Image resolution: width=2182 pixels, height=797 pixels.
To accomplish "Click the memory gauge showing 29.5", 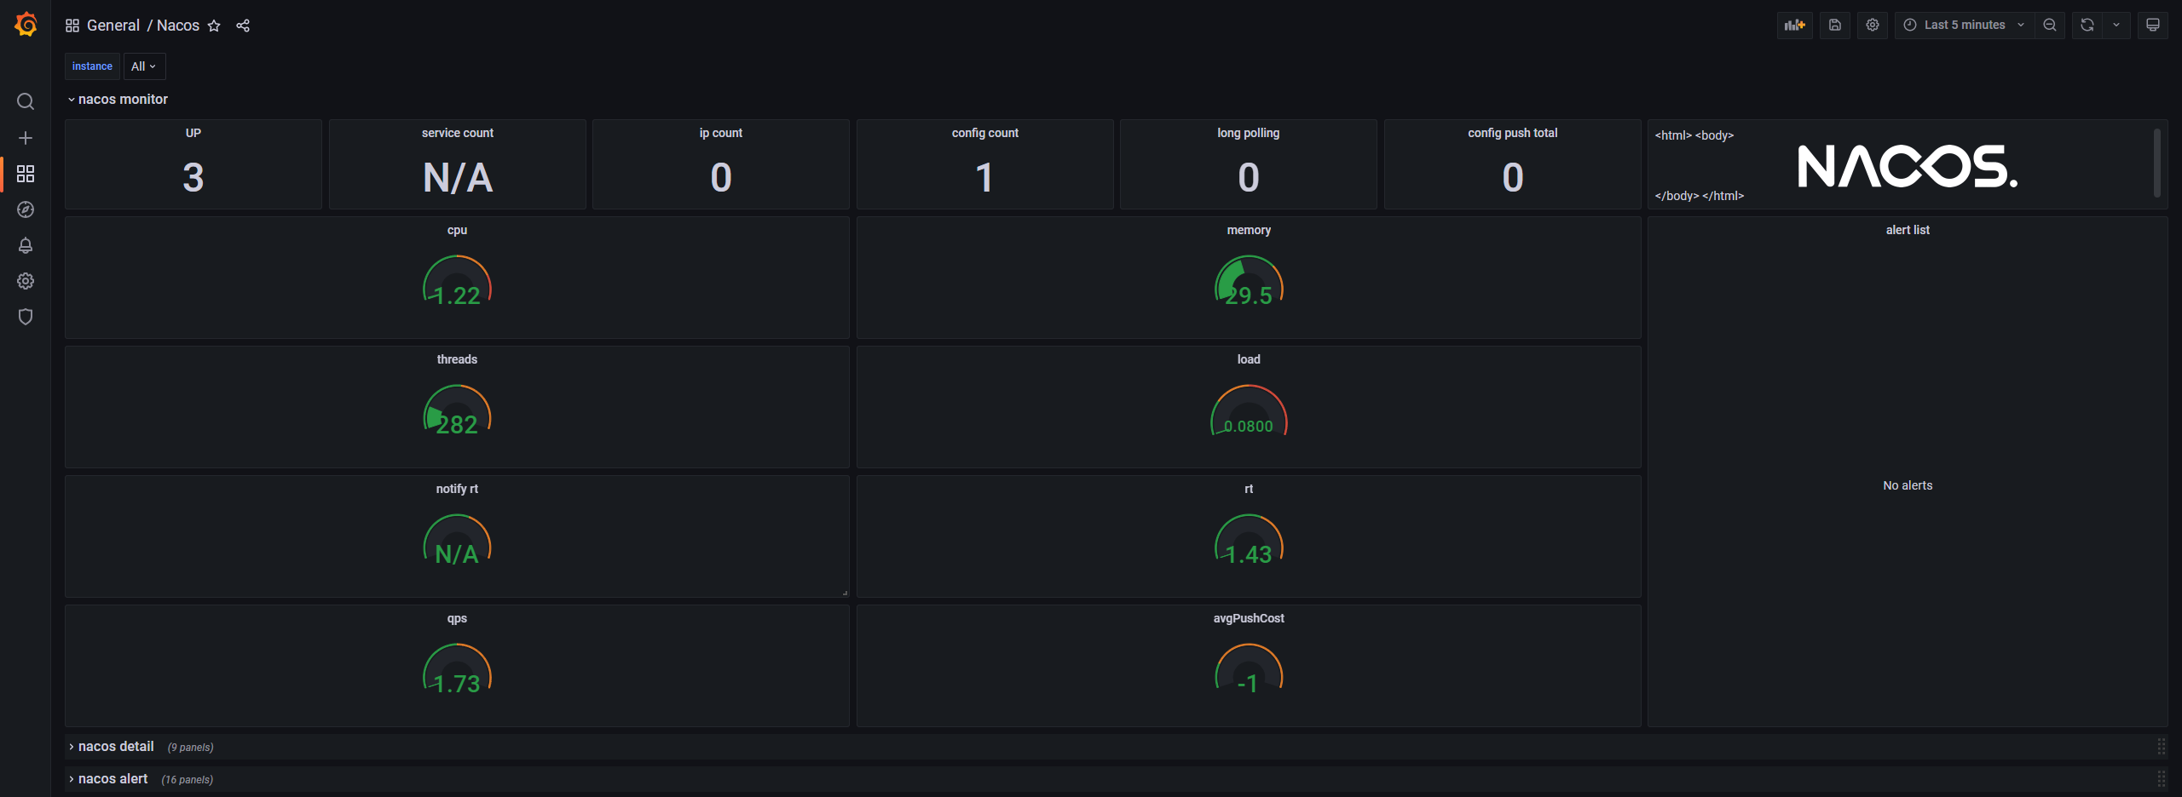I will (1249, 281).
